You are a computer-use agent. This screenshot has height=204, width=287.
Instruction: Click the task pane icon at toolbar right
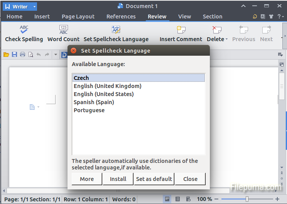coord(280,55)
